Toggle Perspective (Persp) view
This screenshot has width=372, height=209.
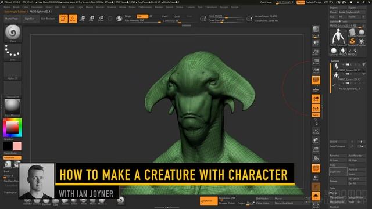[x=316, y=80]
